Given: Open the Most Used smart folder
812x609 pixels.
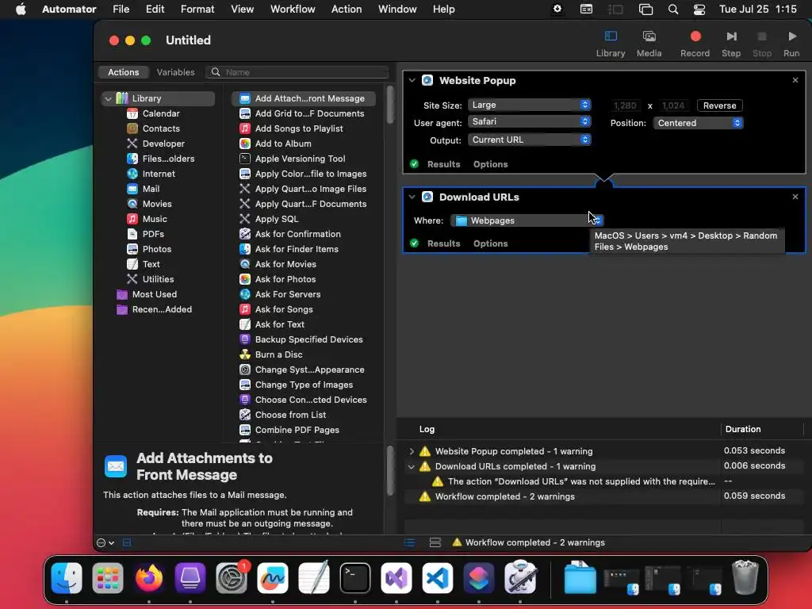Looking at the screenshot, I should tap(155, 293).
